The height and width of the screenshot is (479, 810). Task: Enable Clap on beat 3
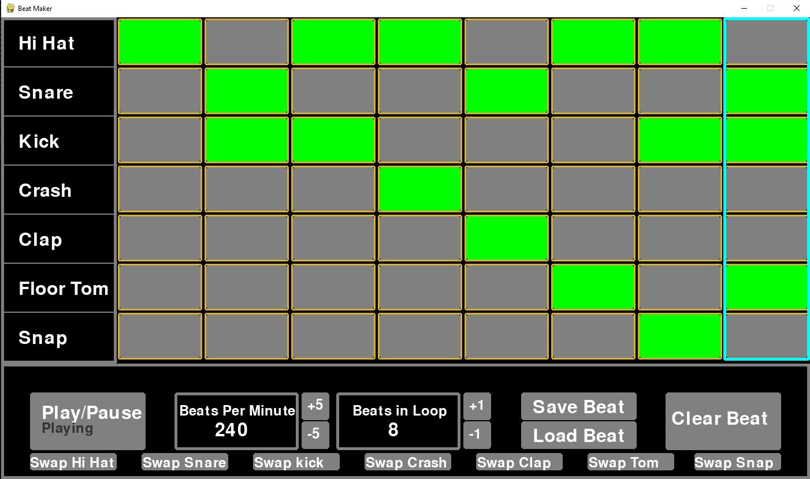pyautogui.click(x=333, y=238)
